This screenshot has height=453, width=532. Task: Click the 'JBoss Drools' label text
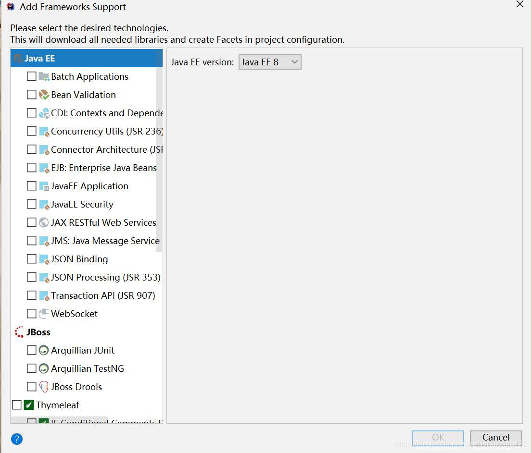(x=76, y=387)
